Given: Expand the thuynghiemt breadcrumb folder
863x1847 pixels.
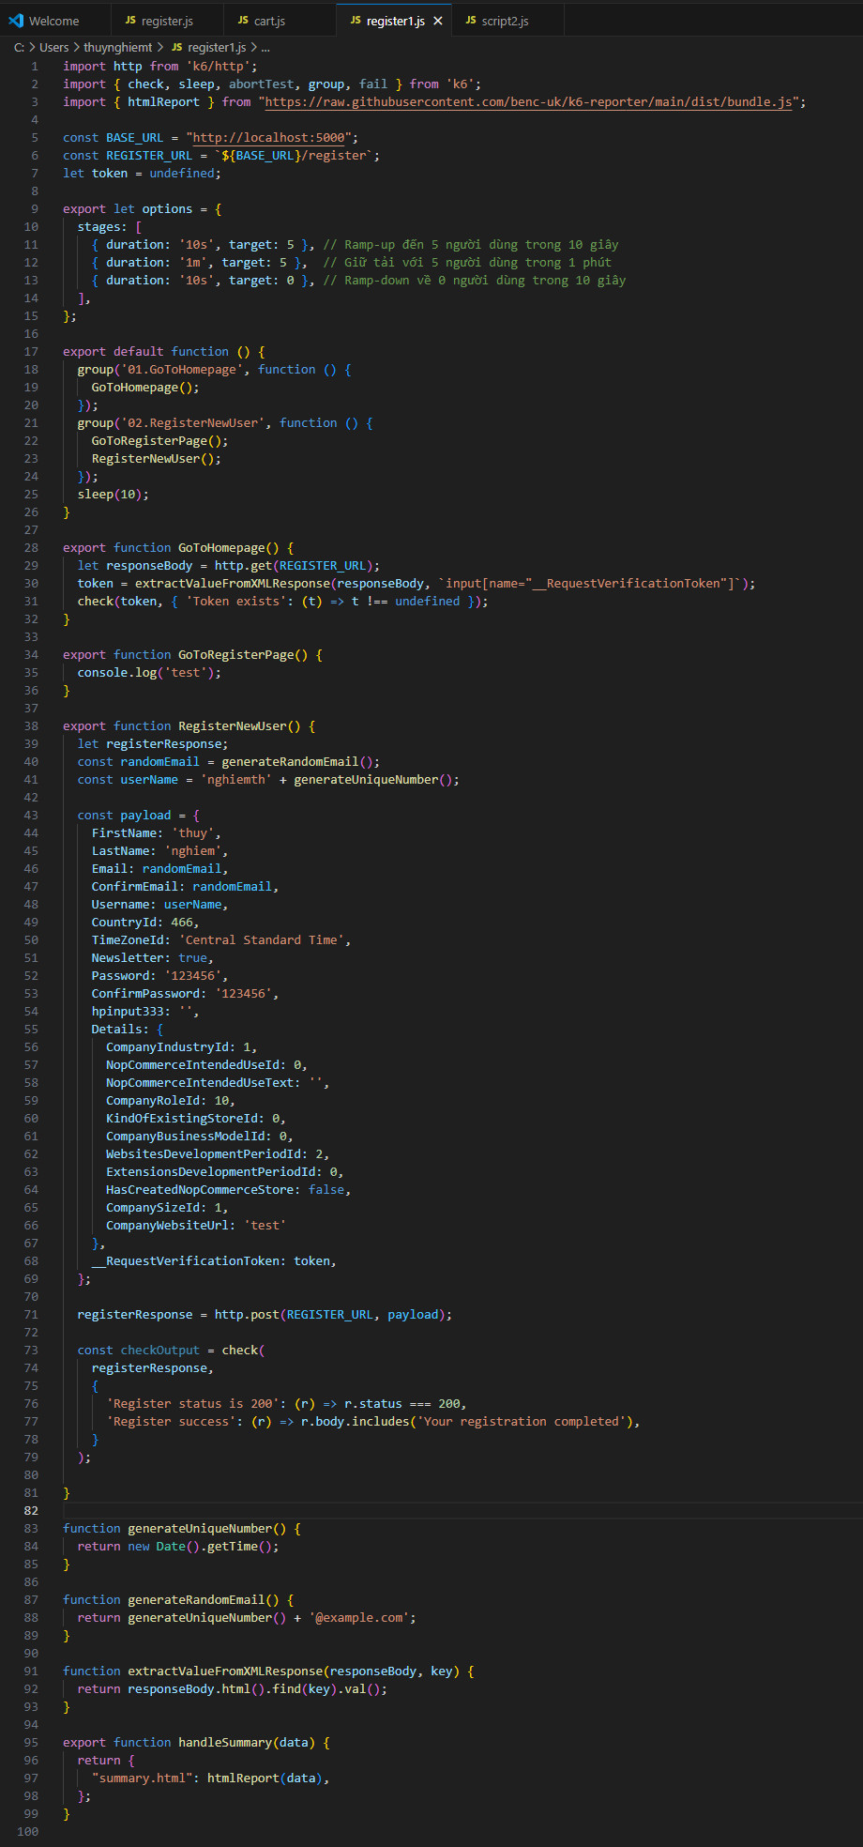Looking at the screenshot, I should [117, 47].
